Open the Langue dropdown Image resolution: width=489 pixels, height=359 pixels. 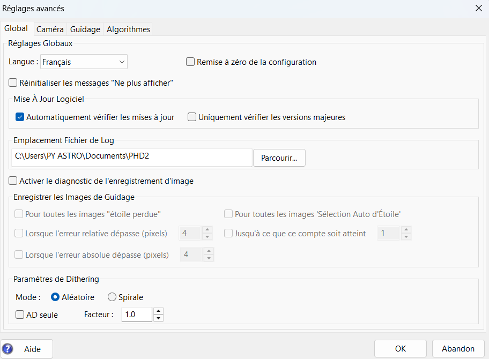pos(84,62)
